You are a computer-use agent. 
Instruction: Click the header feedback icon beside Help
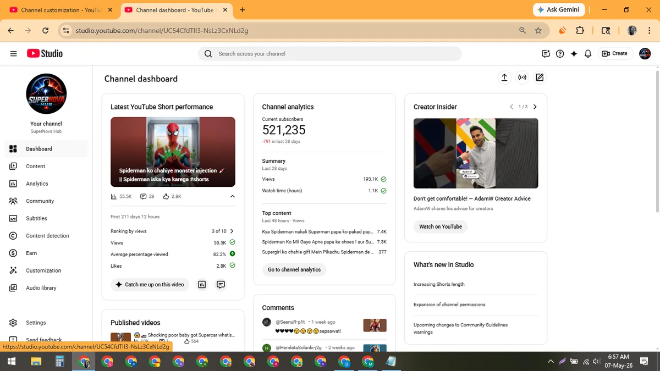tap(546, 54)
